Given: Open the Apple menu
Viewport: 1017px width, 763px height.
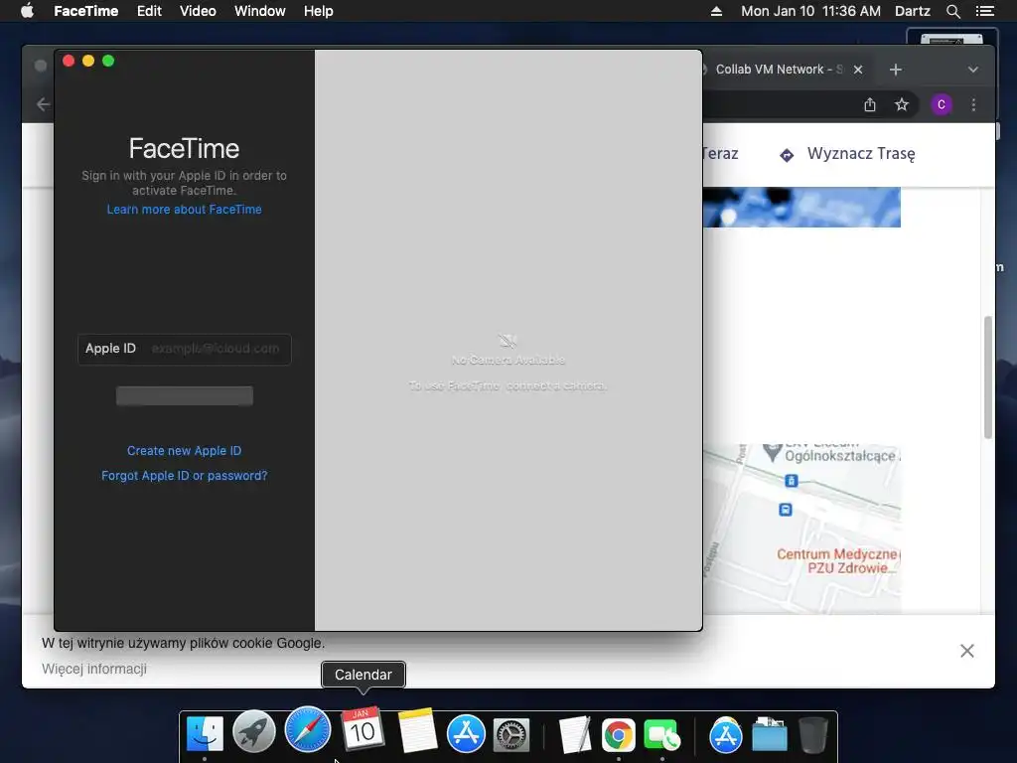Looking at the screenshot, I should pos(27,11).
